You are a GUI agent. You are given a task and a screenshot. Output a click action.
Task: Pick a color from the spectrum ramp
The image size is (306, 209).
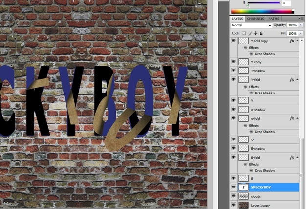tap(262, 11)
